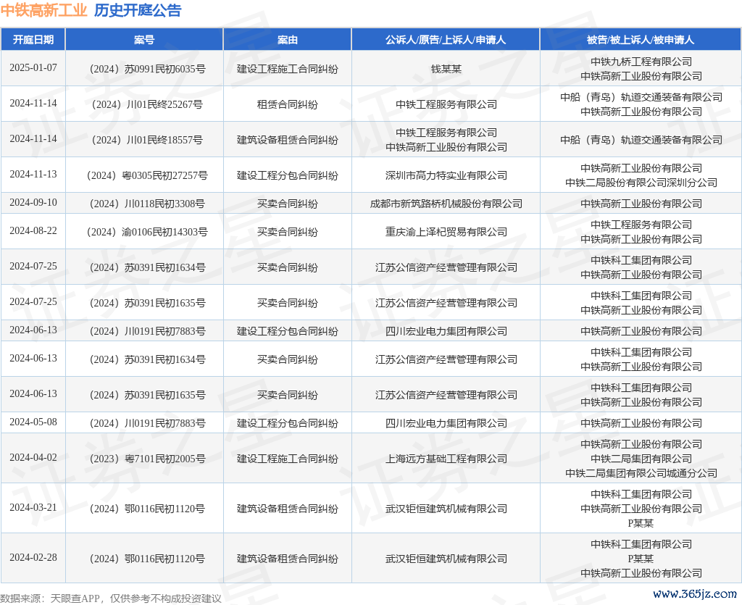Image resolution: width=742 pixels, height=605 pixels.
Task: Click header 被告/被上诉人/被申请人
Action: point(641,40)
